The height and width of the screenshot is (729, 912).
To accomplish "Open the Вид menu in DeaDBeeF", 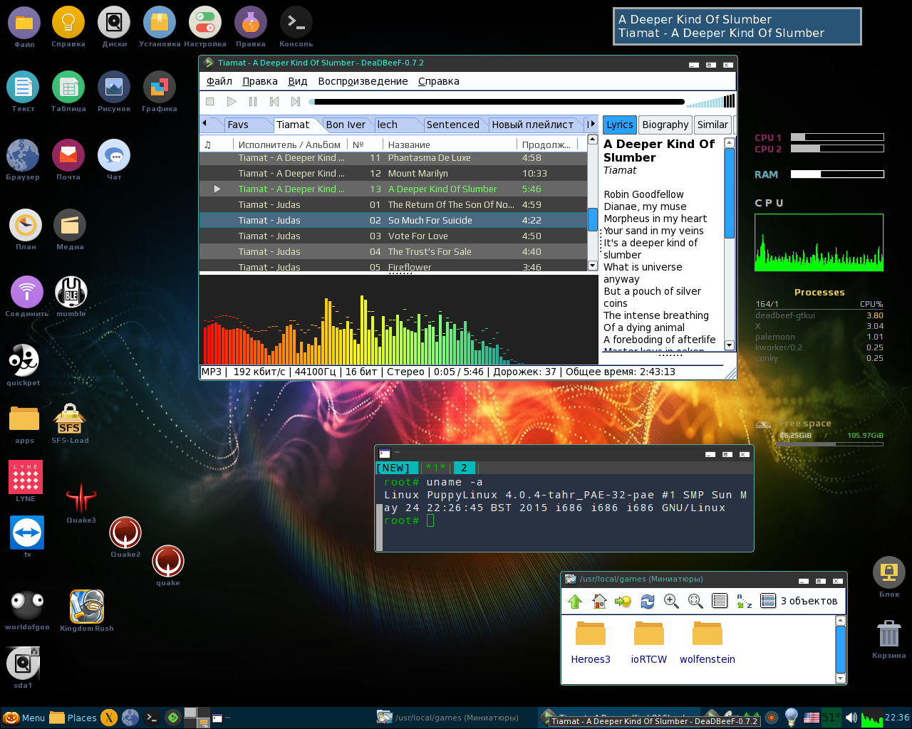I will [298, 81].
